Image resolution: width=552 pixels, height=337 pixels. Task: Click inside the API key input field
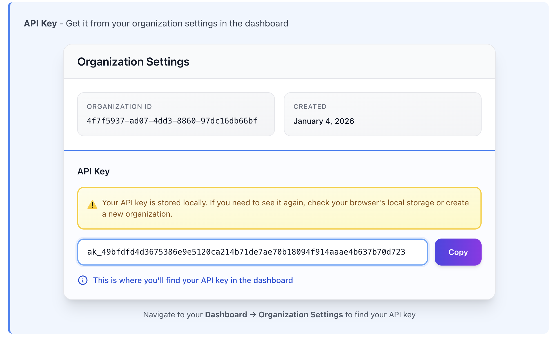pos(252,252)
